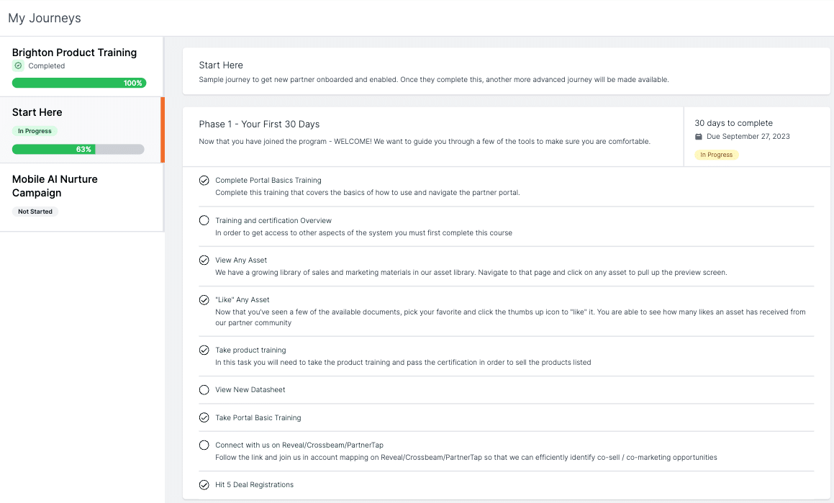834x503 pixels.
Task: Open the Training and certification Overview task
Action: coord(273,220)
